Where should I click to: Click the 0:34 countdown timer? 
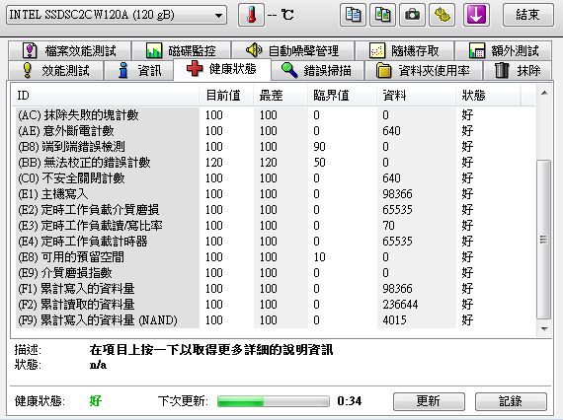pyautogui.click(x=350, y=401)
